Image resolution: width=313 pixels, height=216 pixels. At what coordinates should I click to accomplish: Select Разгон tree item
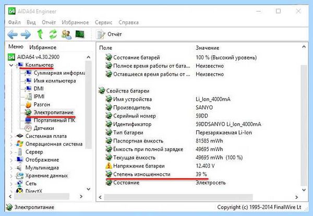(42, 104)
